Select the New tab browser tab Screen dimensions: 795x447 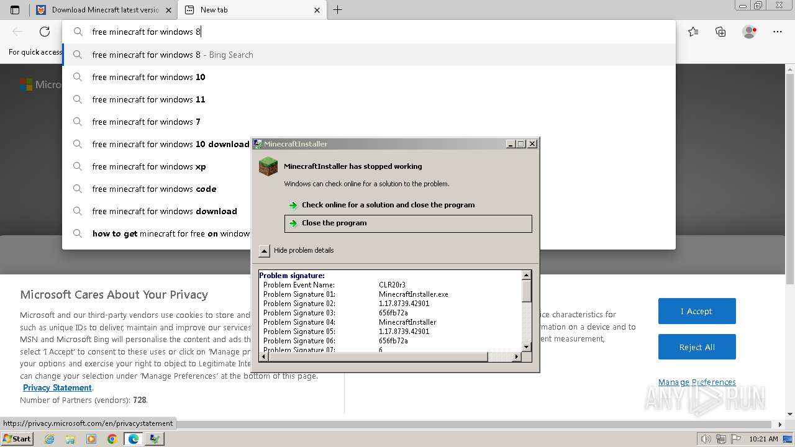click(252, 10)
